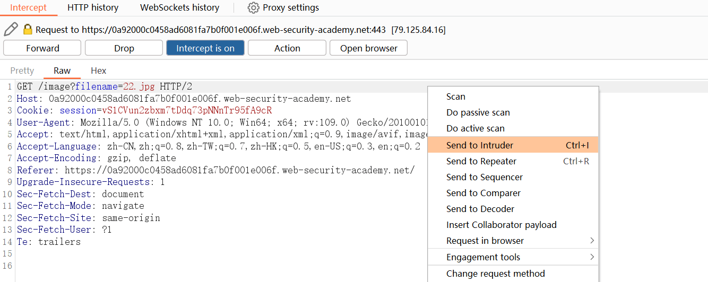Choose Send to Repeater from context menu
Screen dimensions: 708x282
pyautogui.click(x=481, y=161)
